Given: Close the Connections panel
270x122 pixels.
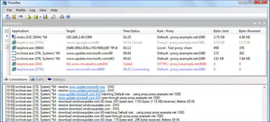Looking at the screenshot, I should click(x=264, y=23).
